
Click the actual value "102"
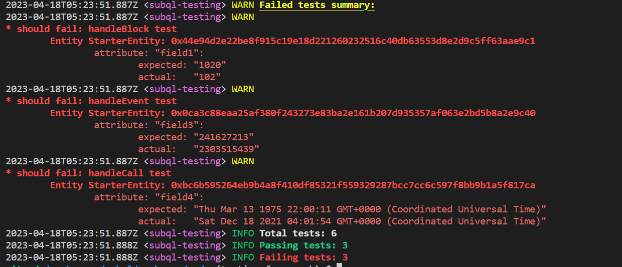click(x=207, y=77)
